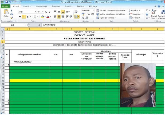The image size is (165, 115).
Task: Toggle center horizontal alignment
Action: click(59, 17)
